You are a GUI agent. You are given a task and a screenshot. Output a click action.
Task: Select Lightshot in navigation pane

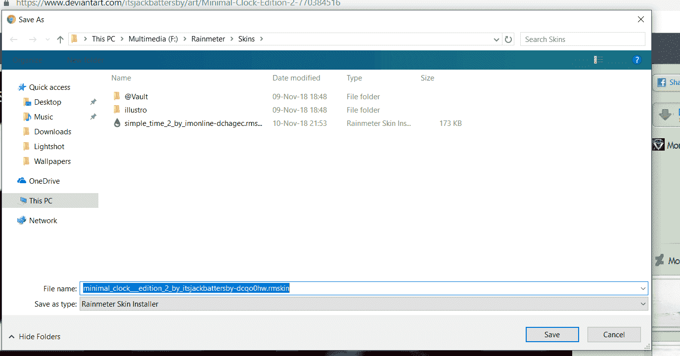(49, 147)
